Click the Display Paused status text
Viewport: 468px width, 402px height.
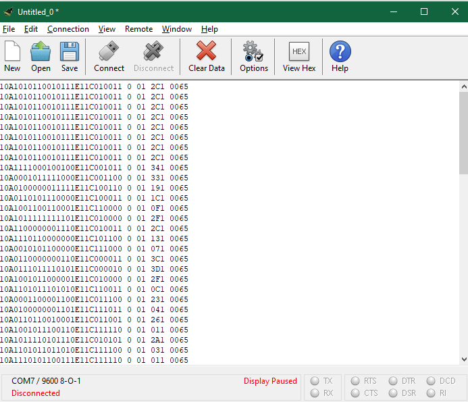tap(270, 381)
